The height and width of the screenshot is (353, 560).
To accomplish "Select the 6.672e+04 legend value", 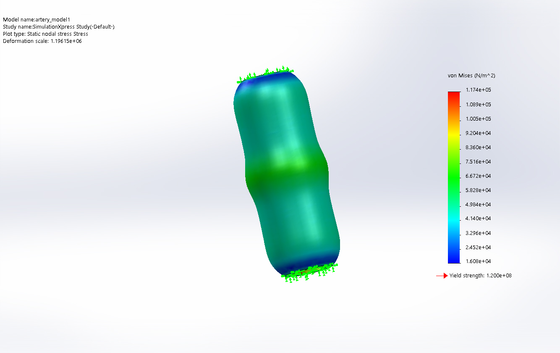I will point(478,176).
